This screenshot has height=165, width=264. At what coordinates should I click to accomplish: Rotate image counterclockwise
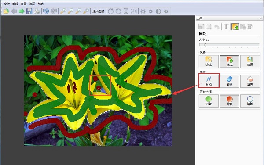[x=118, y=11]
